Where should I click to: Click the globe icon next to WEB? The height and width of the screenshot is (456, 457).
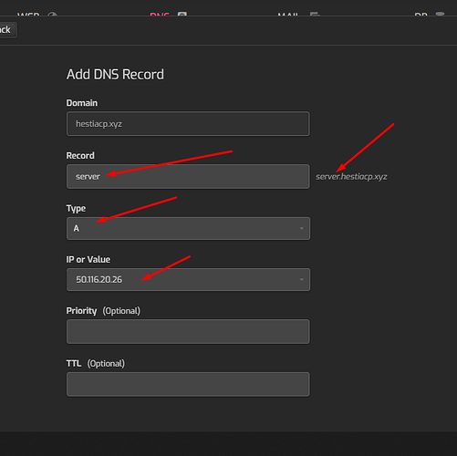coord(53,14)
